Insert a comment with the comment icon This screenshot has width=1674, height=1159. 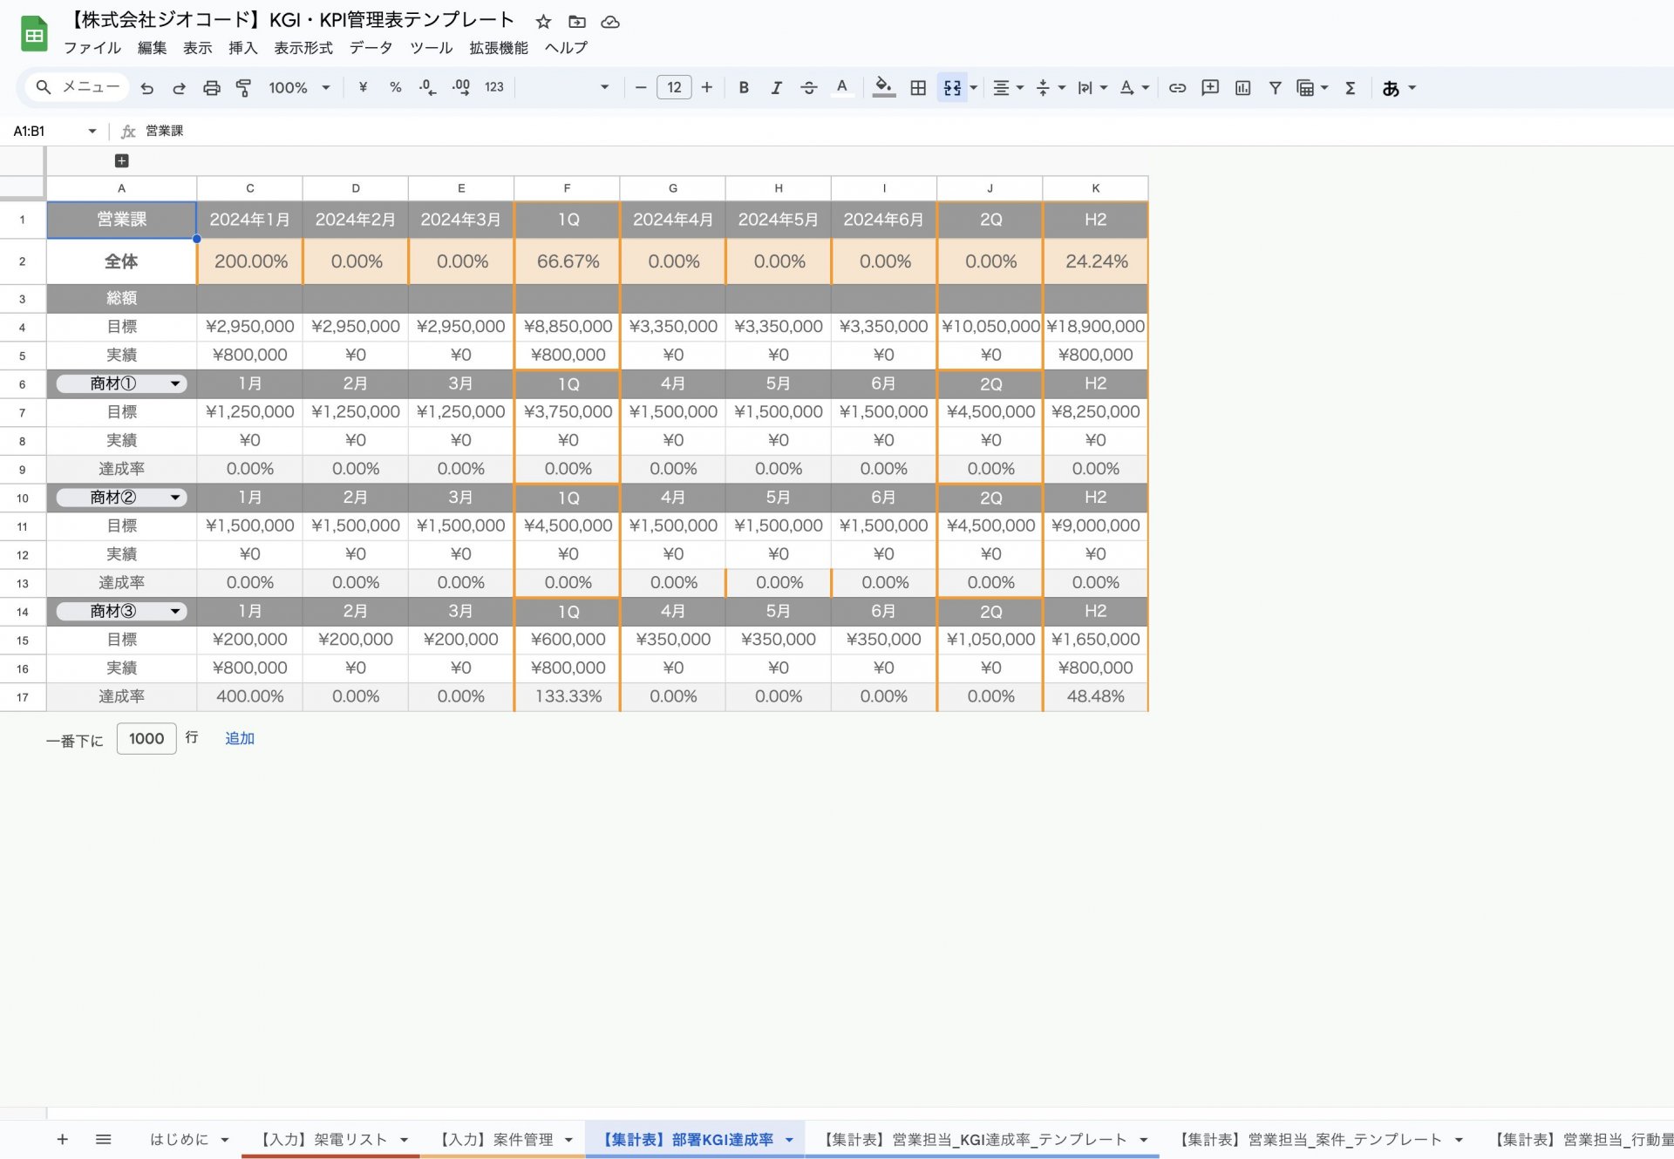1209,87
